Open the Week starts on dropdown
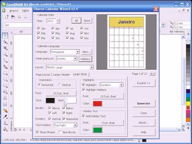 click(x=75, y=58)
